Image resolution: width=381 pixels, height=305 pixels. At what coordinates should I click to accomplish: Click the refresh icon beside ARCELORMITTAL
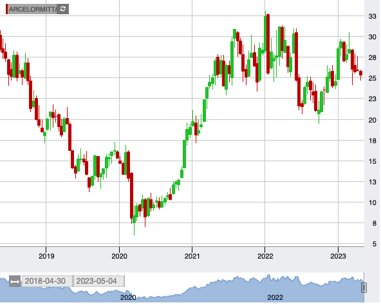point(63,9)
